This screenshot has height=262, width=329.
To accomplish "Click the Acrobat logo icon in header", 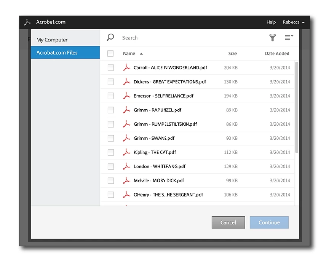I will tap(27, 22).
